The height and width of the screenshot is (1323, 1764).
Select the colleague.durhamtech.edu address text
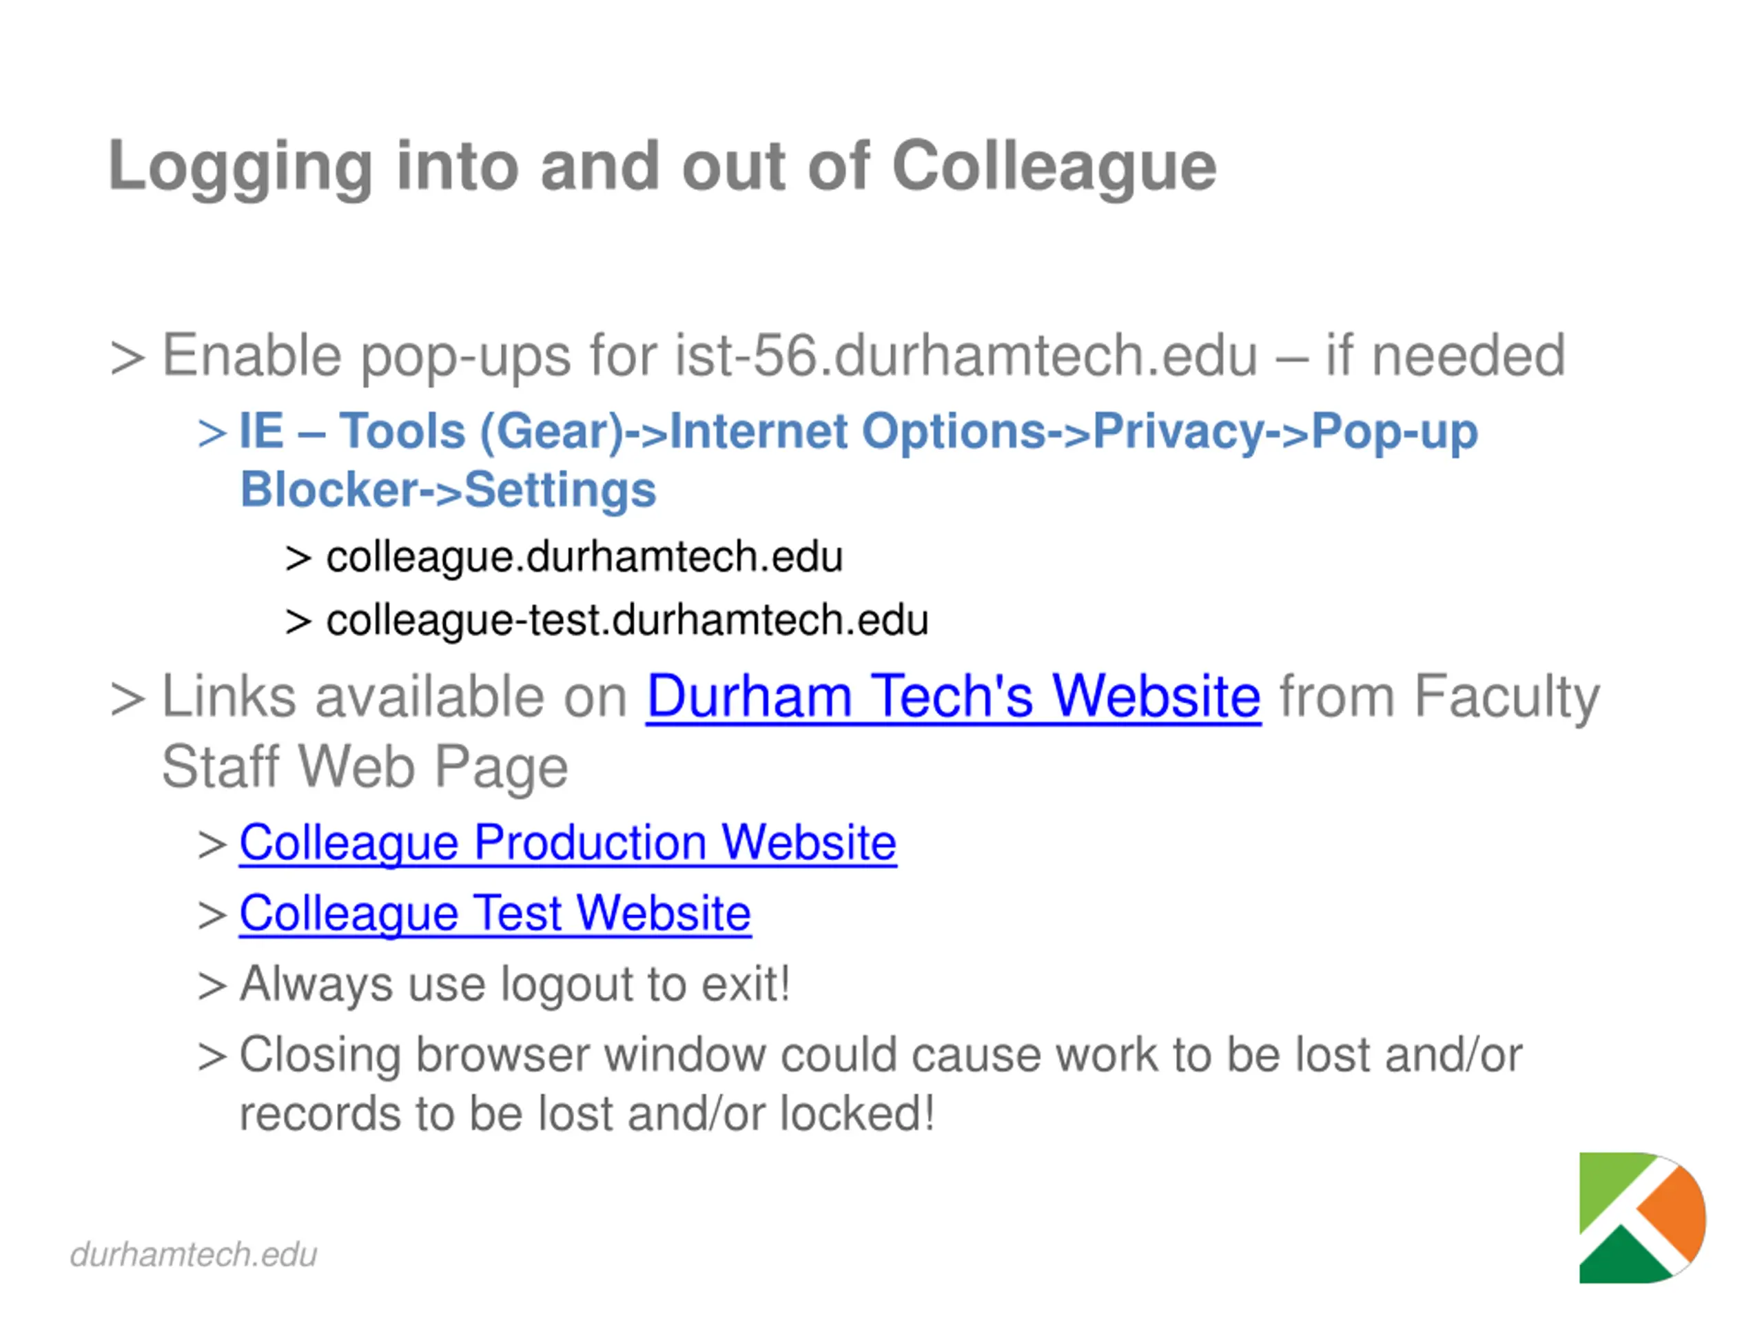point(584,557)
